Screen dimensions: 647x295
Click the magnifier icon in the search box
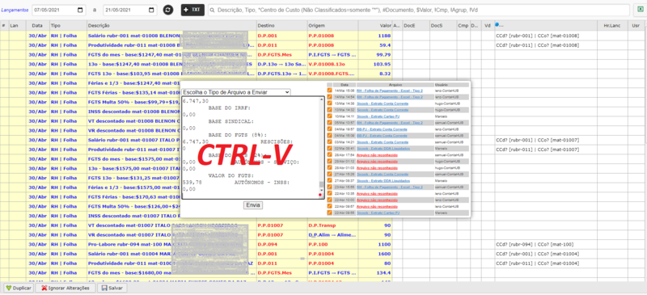click(213, 10)
